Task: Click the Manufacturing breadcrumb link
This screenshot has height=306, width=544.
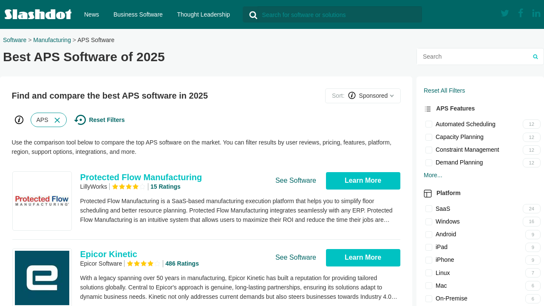Action: point(52,40)
